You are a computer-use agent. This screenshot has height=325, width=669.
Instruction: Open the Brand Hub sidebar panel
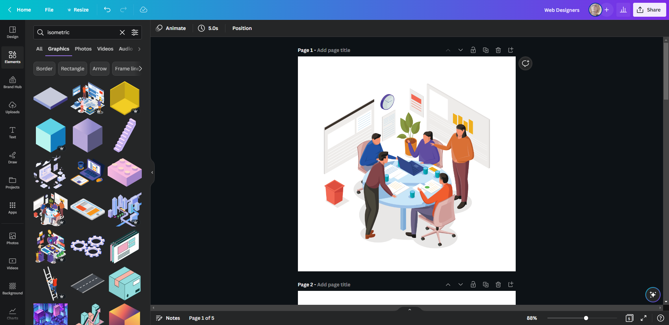point(13,83)
